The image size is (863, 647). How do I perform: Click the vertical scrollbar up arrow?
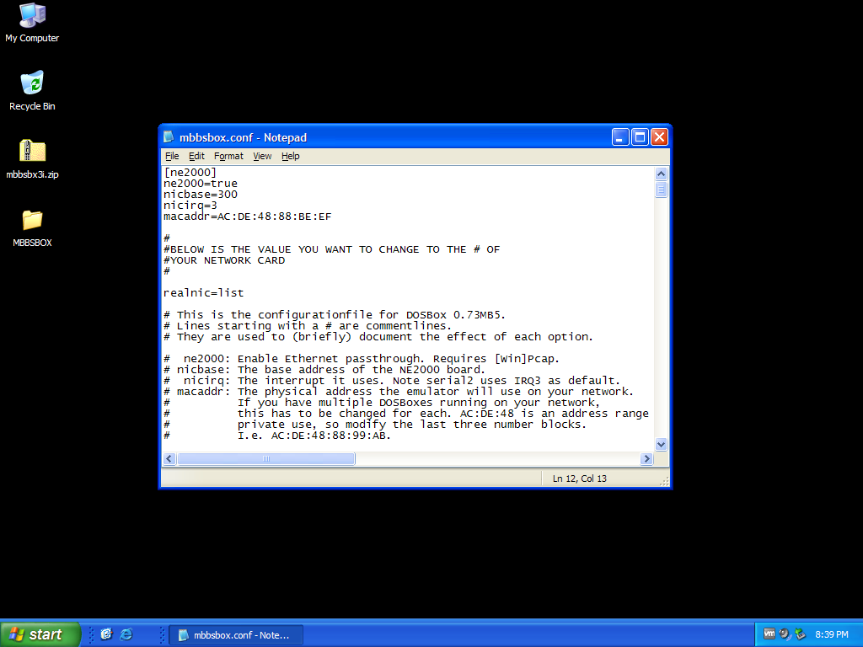(x=661, y=174)
